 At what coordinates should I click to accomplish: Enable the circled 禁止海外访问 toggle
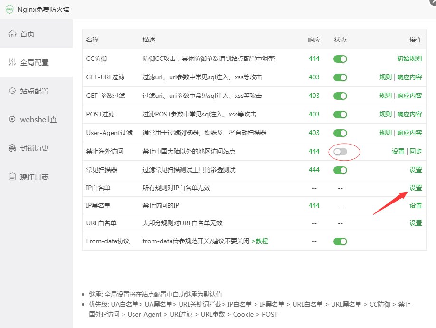(x=340, y=151)
